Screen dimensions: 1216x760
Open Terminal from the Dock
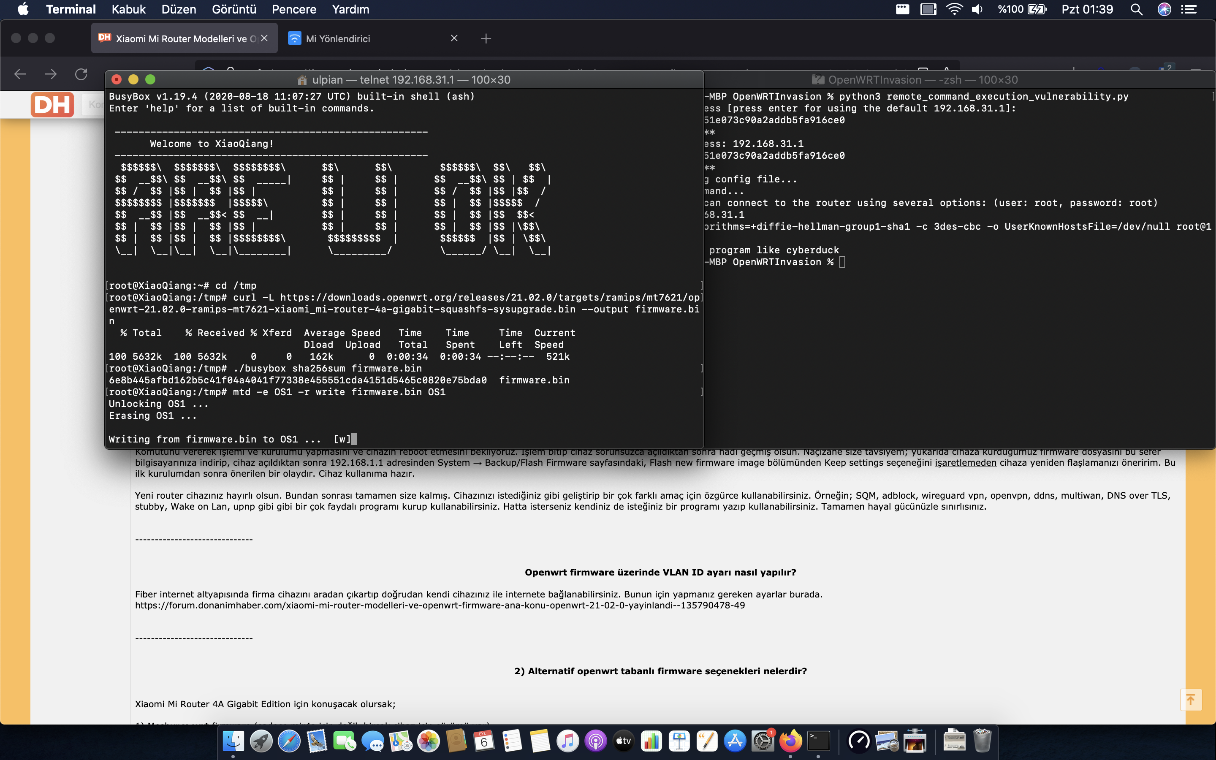click(819, 741)
